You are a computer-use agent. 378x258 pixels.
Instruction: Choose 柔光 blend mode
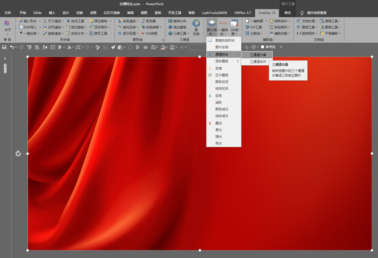[x=224, y=130]
